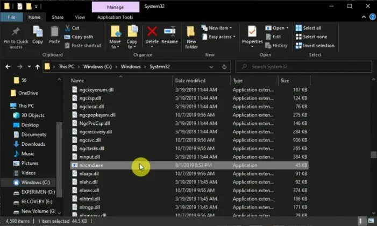Viewport: 377px width, 226px height.
Task: Click Windows (C:) breadcrumb in address bar
Action: pyautogui.click(x=97, y=67)
